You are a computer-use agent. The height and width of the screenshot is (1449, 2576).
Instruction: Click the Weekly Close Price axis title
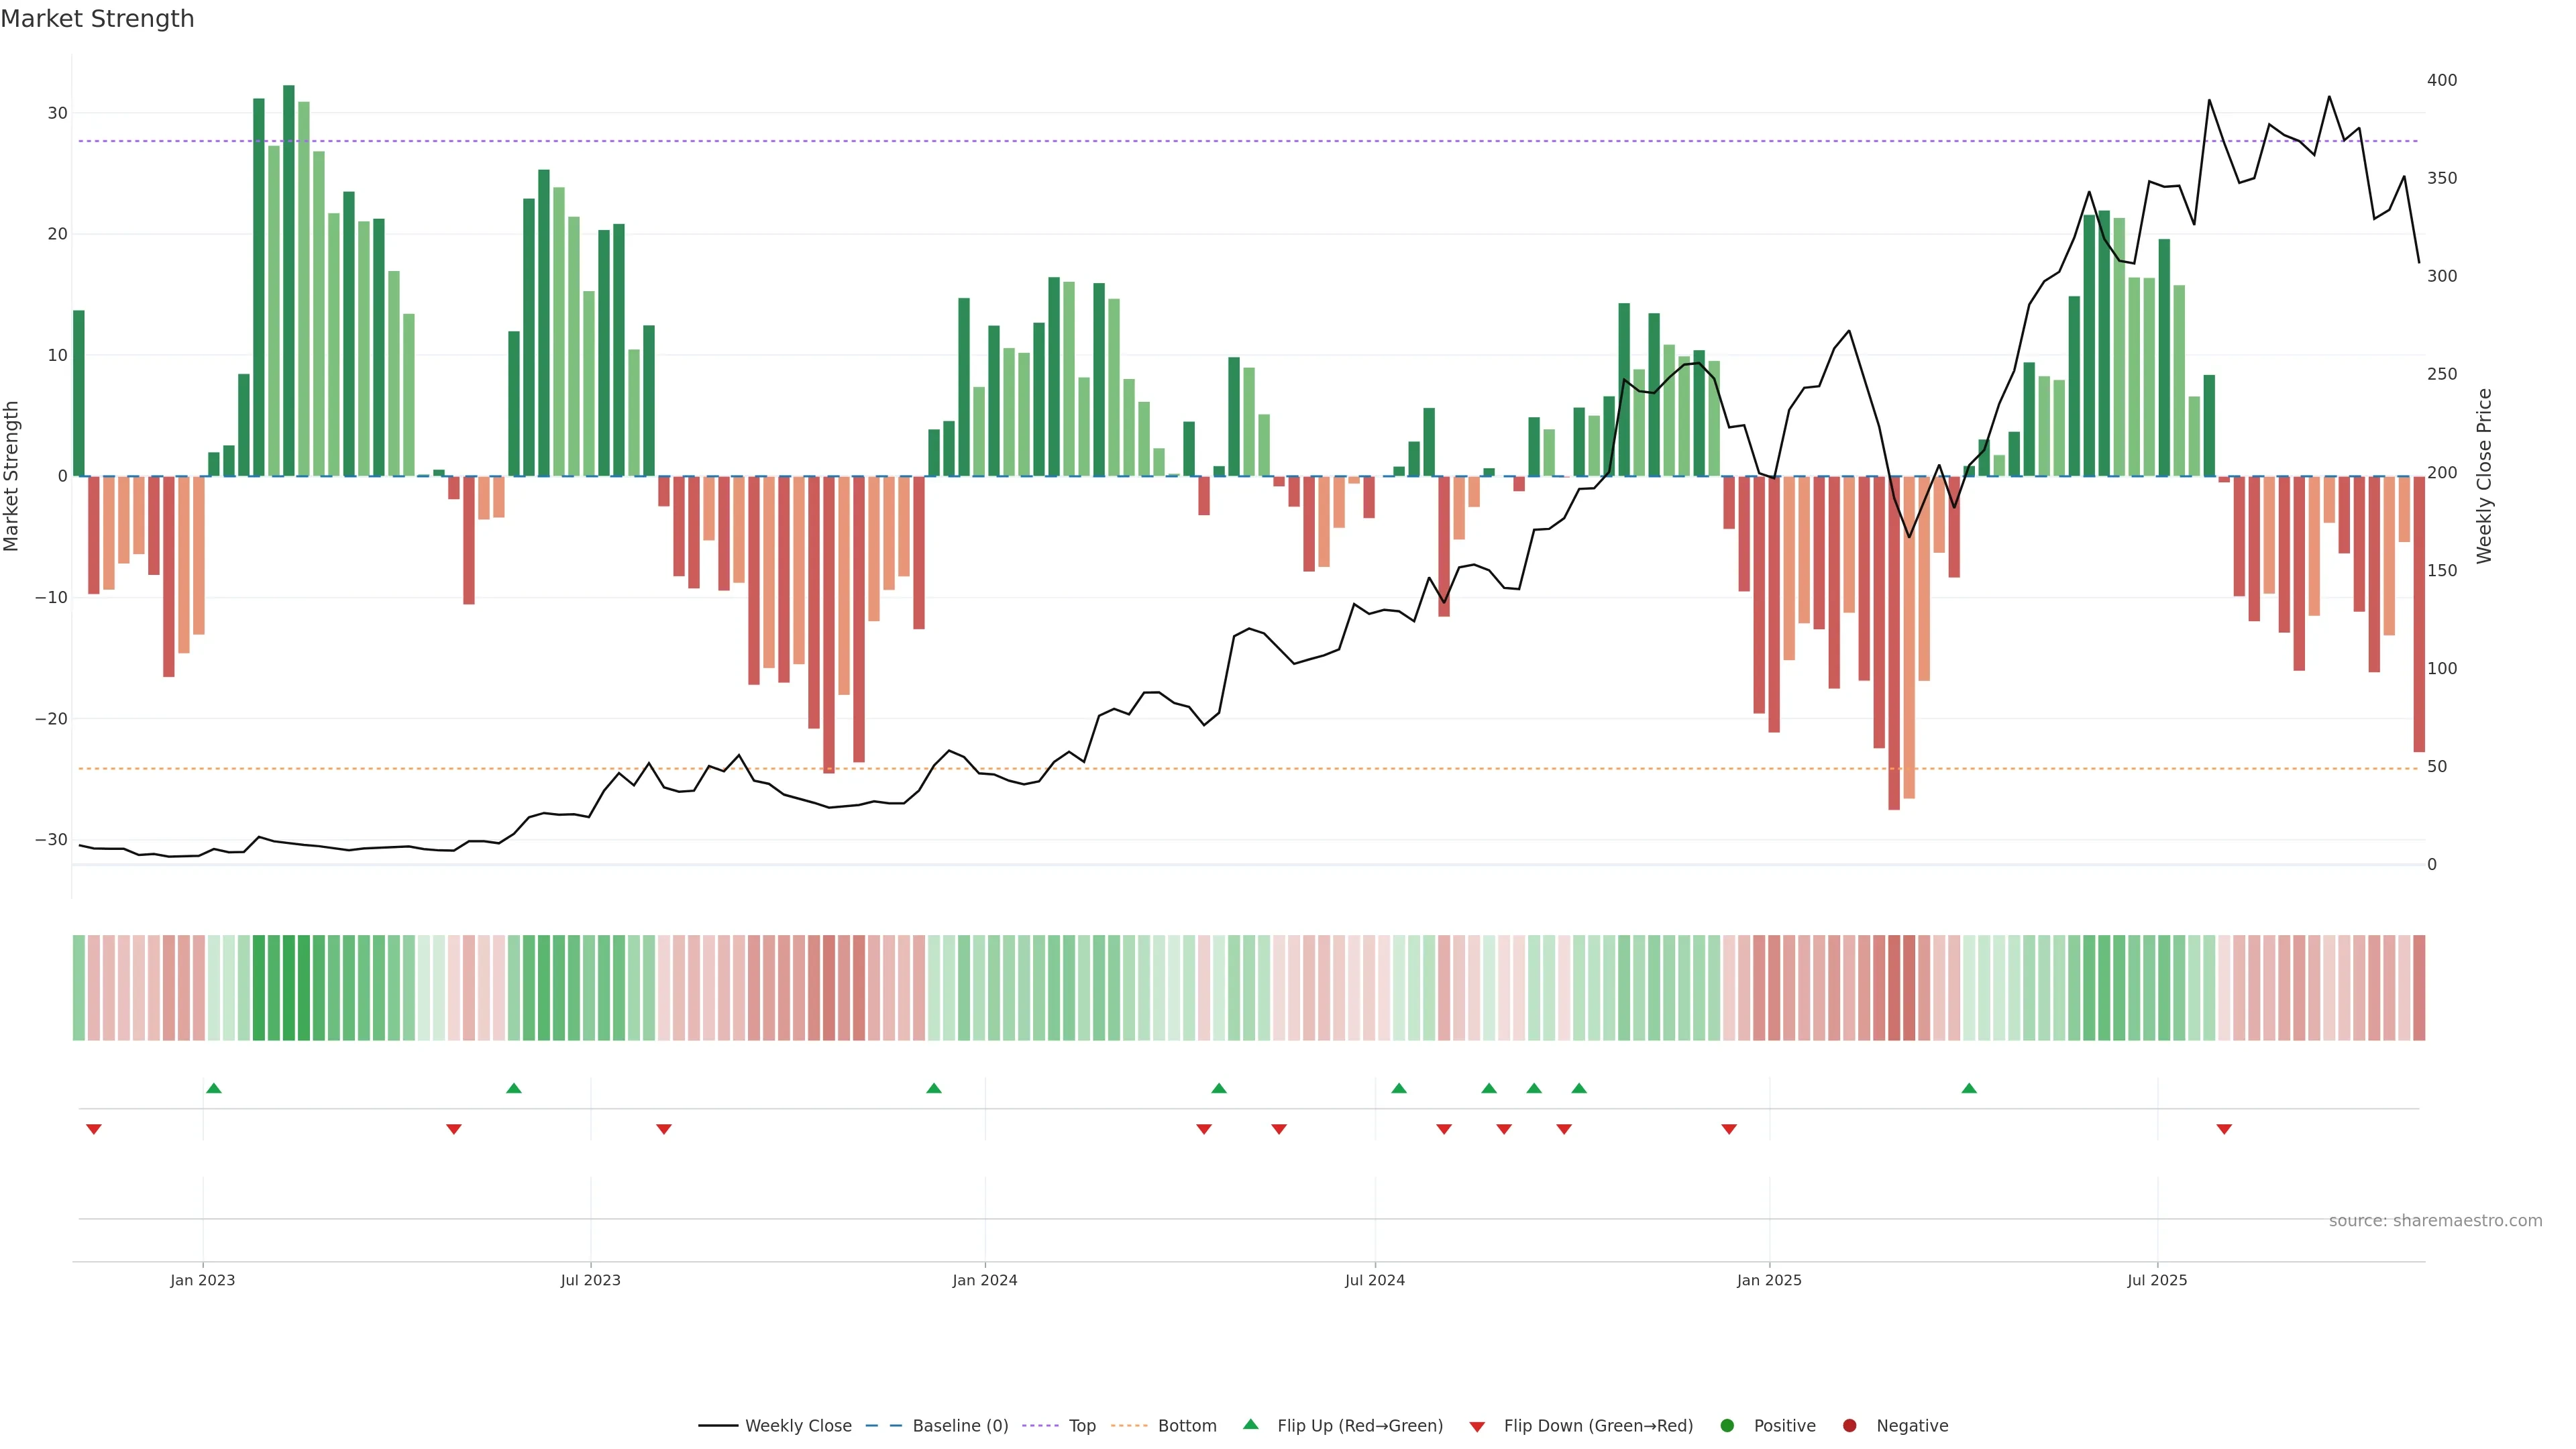(x=2484, y=476)
